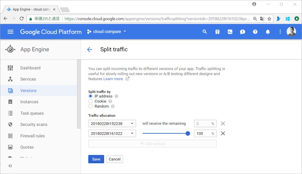The width and height of the screenshot is (302, 174).
Task: Click the Firewall rules icon
Action: 10,136
